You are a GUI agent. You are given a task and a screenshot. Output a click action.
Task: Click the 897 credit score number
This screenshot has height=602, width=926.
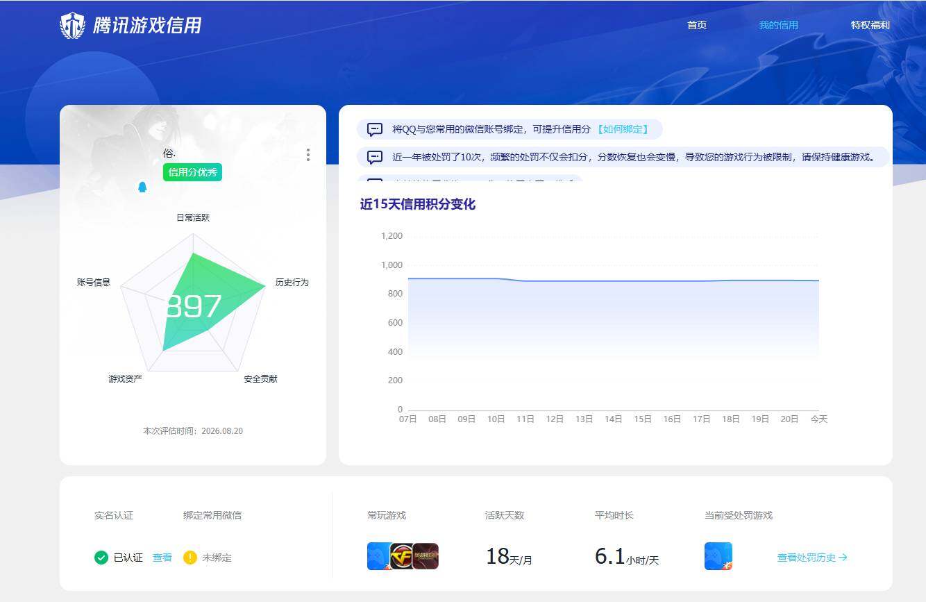pyautogui.click(x=194, y=306)
